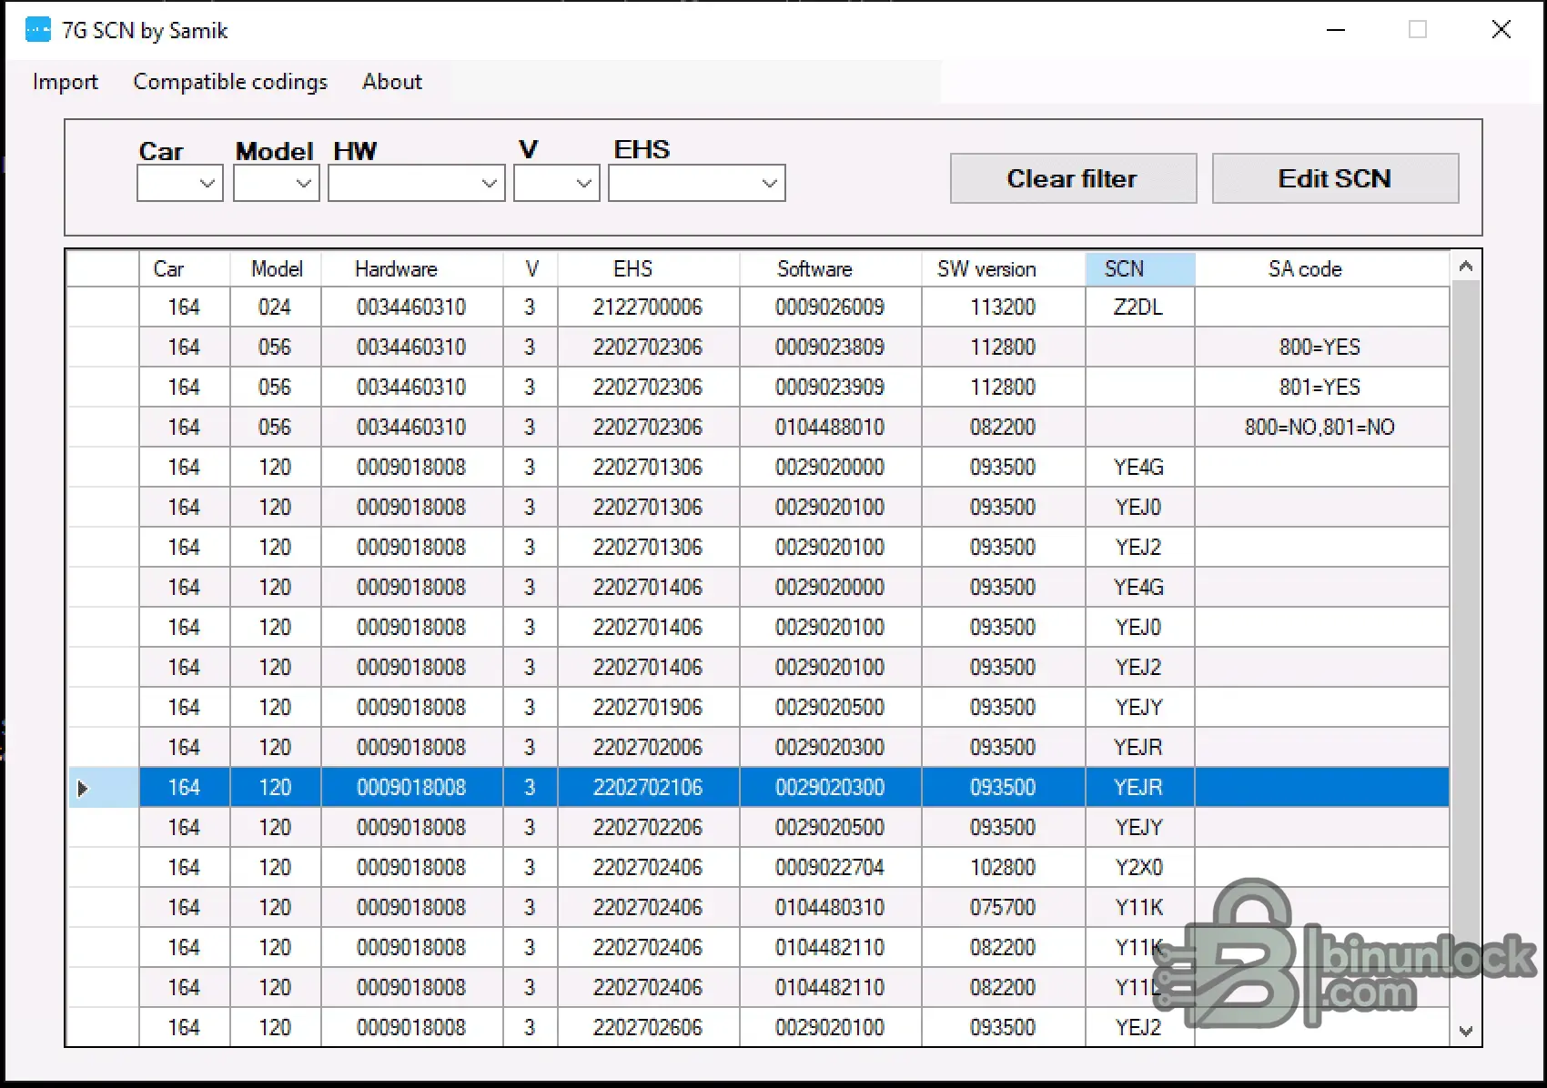Sort by the Car column header
The height and width of the screenshot is (1088, 1547).
pyautogui.click(x=185, y=269)
